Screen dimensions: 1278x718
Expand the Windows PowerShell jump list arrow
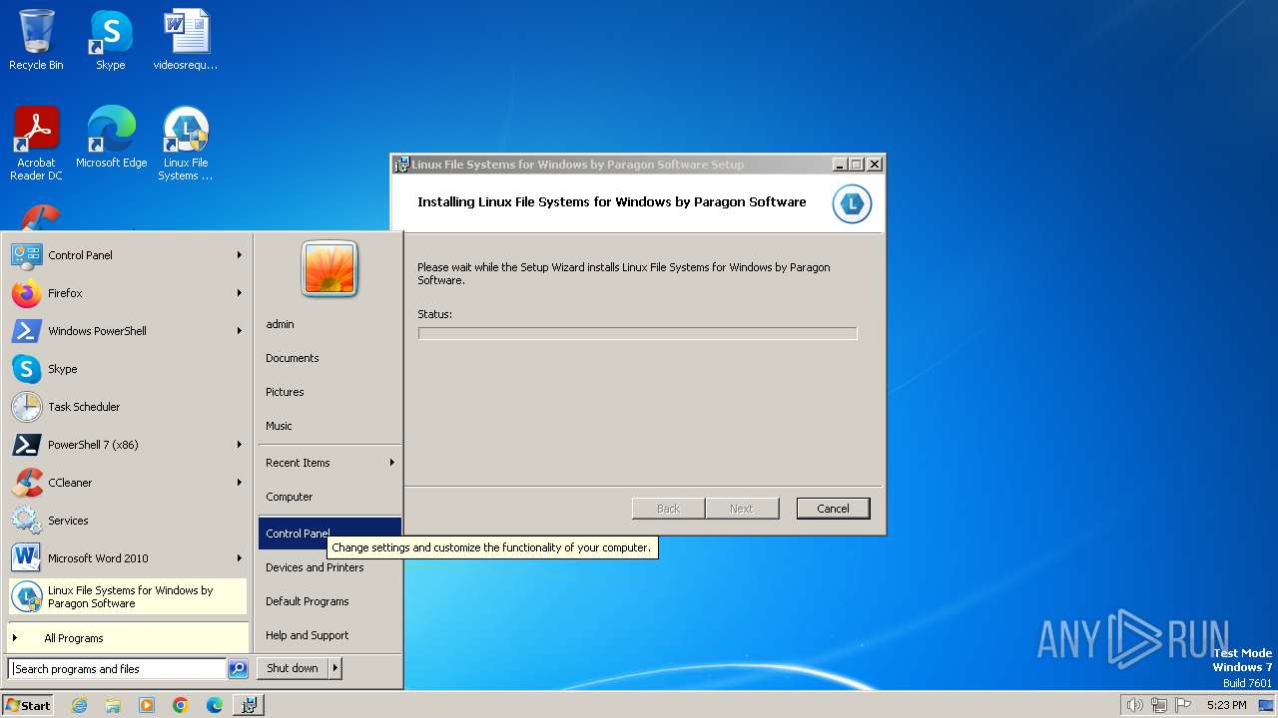click(240, 331)
